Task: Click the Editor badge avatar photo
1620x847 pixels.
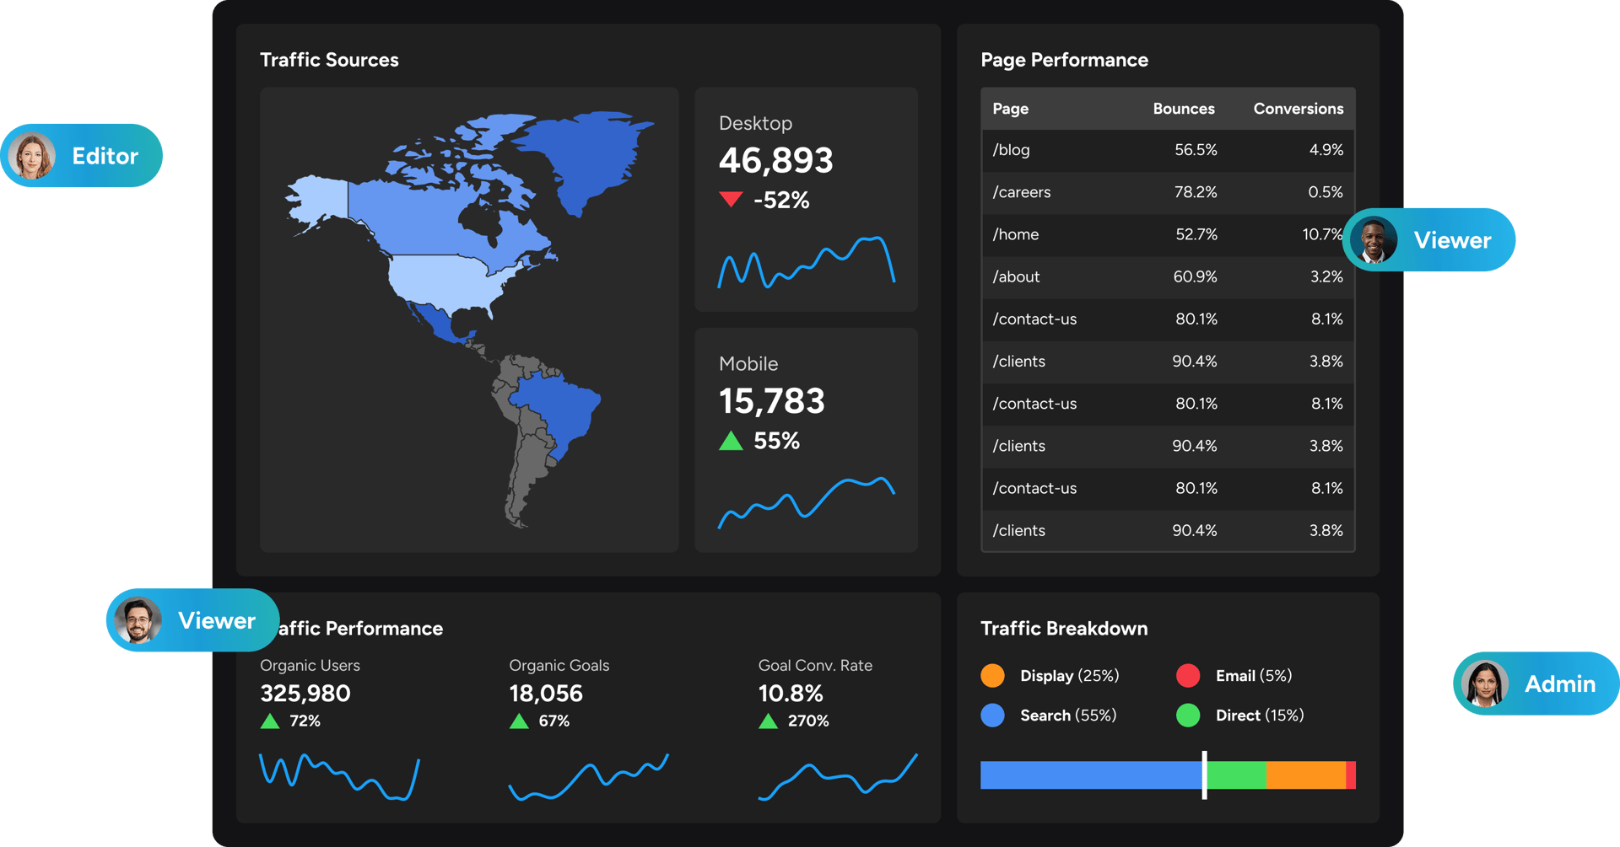Action: pyautogui.click(x=33, y=157)
